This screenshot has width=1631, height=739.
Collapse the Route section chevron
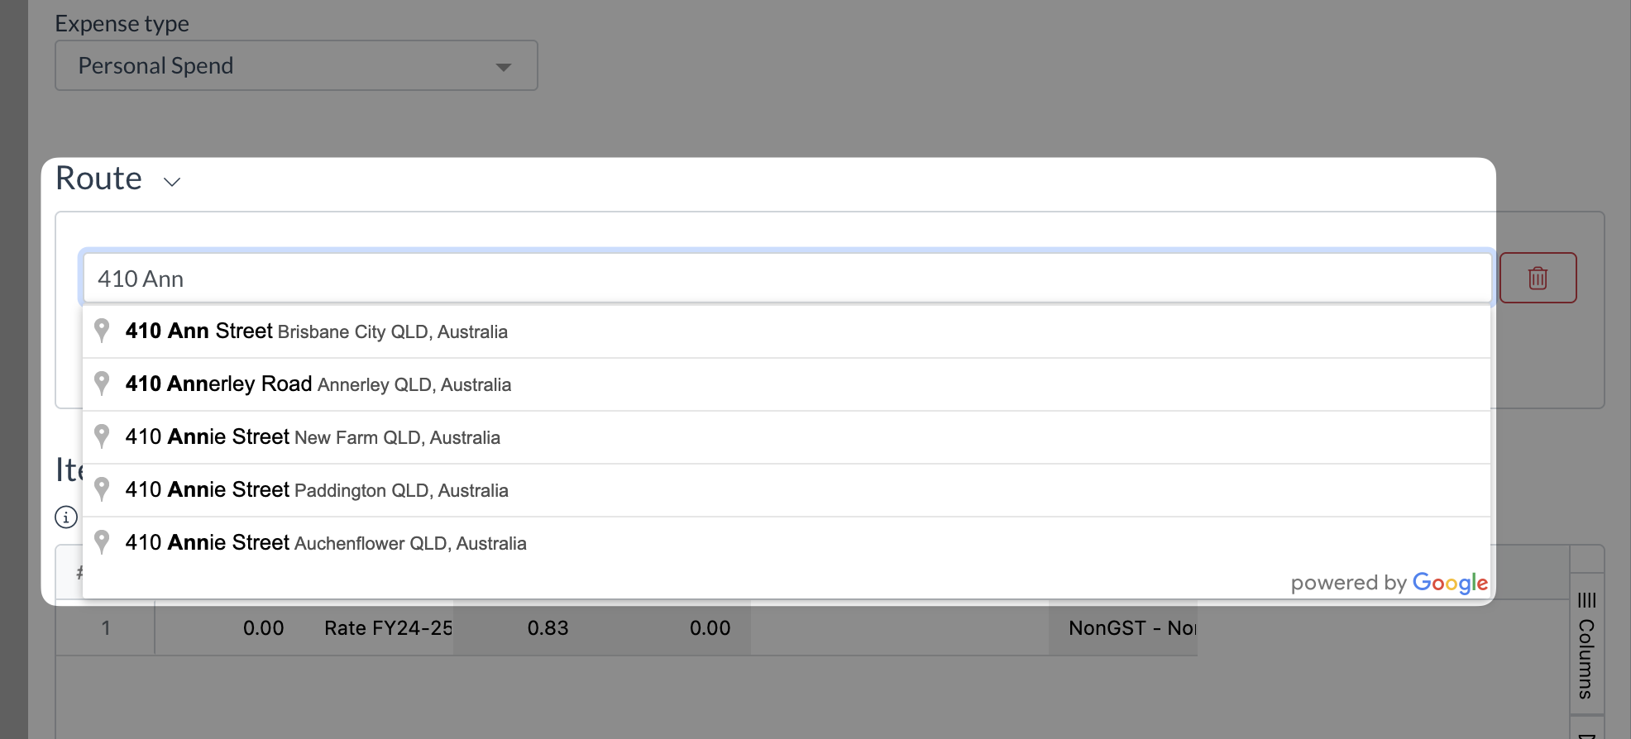pyautogui.click(x=172, y=182)
